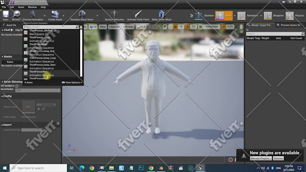
Task: Select the translate transform tool in viewport
Action: point(150,26)
